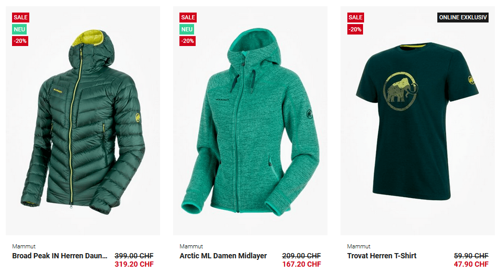Open Arctic ML Damen Midlayer product link
Image resolution: width=498 pixels, height=274 pixels.
point(223,256)
